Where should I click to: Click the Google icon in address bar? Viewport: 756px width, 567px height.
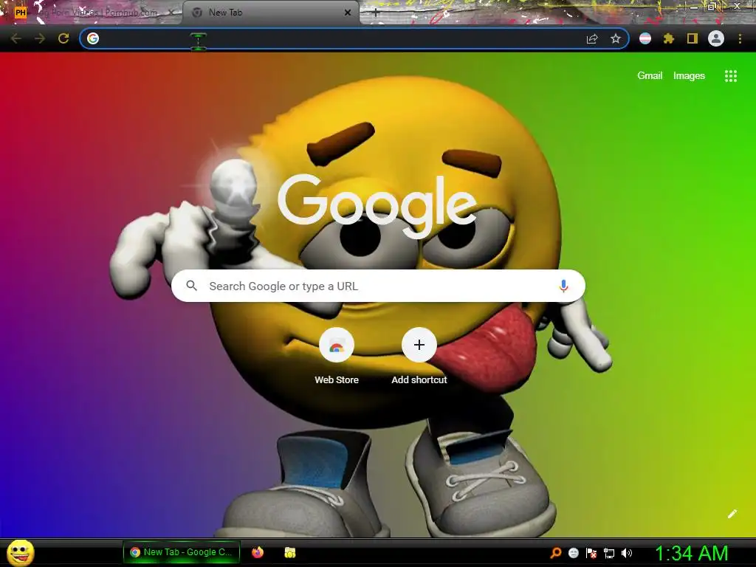pos(93,38)
